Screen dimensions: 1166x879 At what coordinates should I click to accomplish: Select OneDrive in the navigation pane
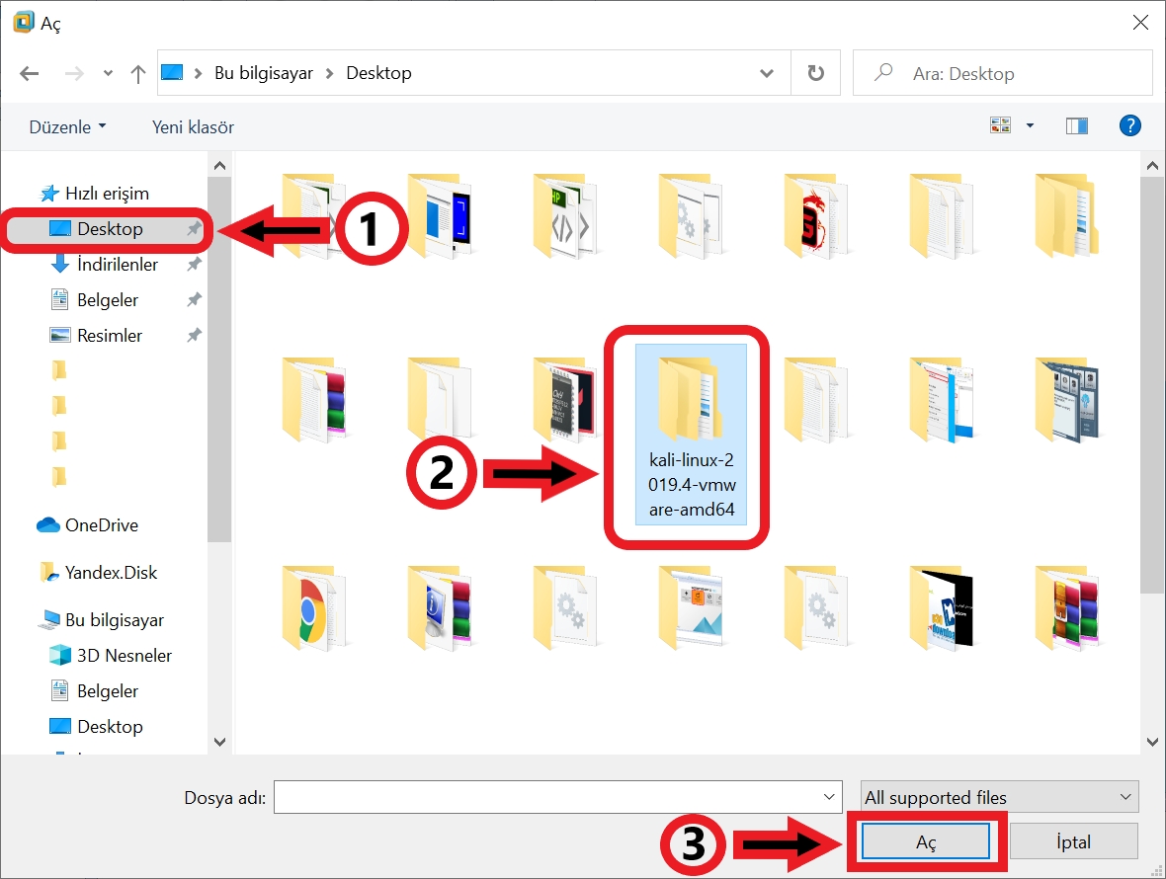[x=88, y=525]
